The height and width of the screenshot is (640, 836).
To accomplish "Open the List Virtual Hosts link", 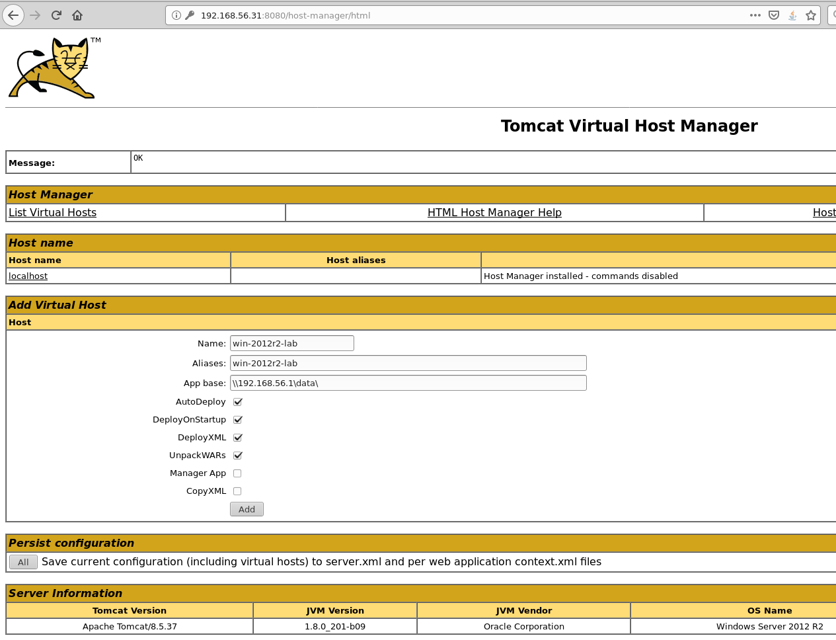I will tap(52, 212).
